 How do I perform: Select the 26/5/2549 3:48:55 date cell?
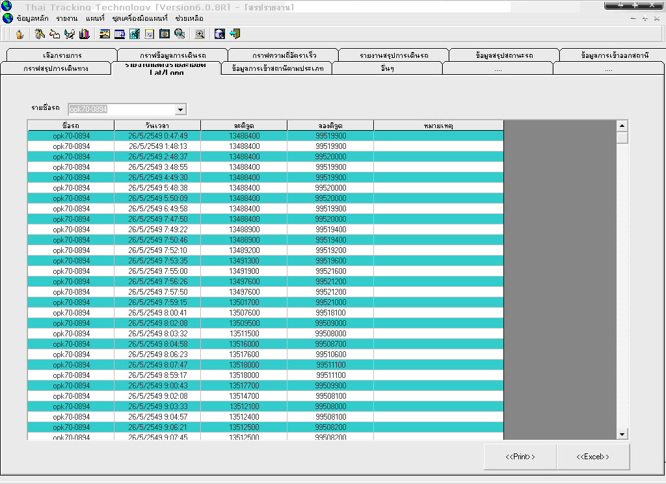[x=157, y=167]
